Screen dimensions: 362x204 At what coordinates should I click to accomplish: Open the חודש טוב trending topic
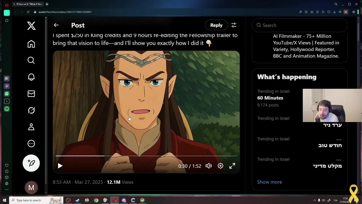click(x=330, y=145)
